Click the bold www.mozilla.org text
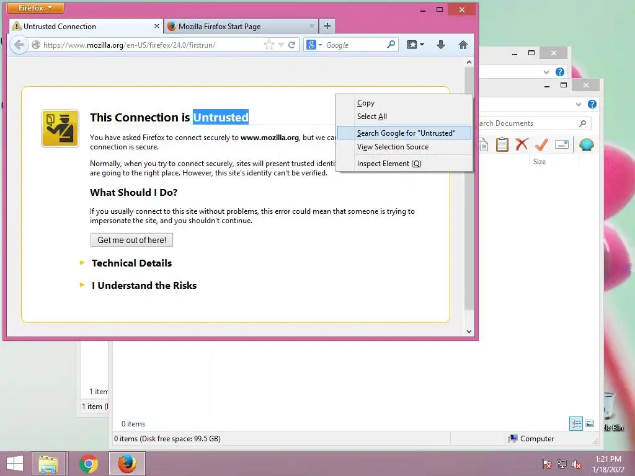This screenshot has height=476, width=635. pos(270,138)
